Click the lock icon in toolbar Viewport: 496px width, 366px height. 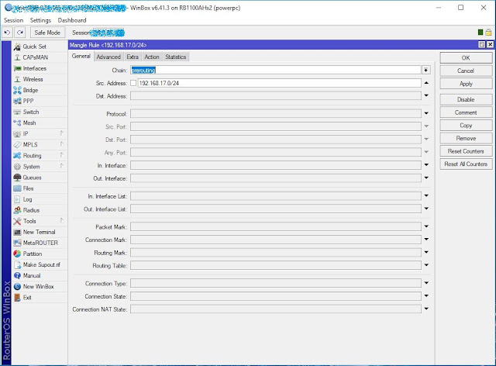[489, 33]
